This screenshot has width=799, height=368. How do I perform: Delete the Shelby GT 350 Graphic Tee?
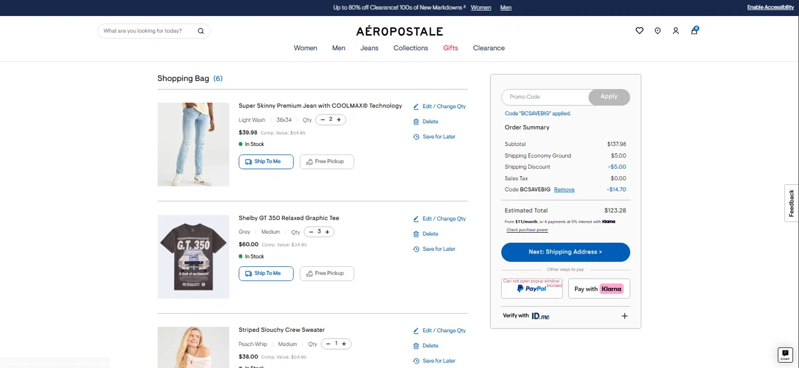click(426, 234)
